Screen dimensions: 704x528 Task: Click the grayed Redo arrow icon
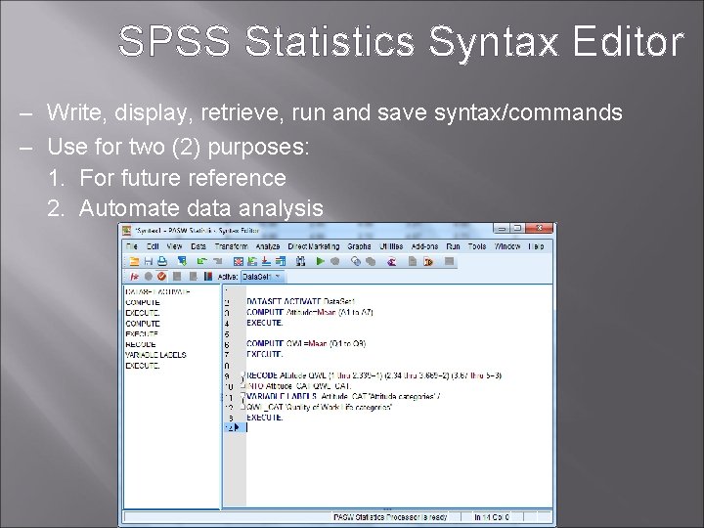(218, 261)
